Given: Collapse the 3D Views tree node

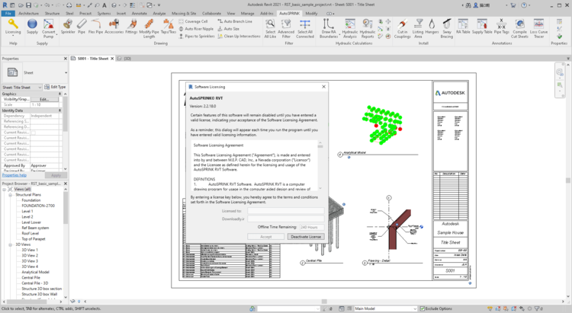Looking at the screenshot, I should click(11, 244).
